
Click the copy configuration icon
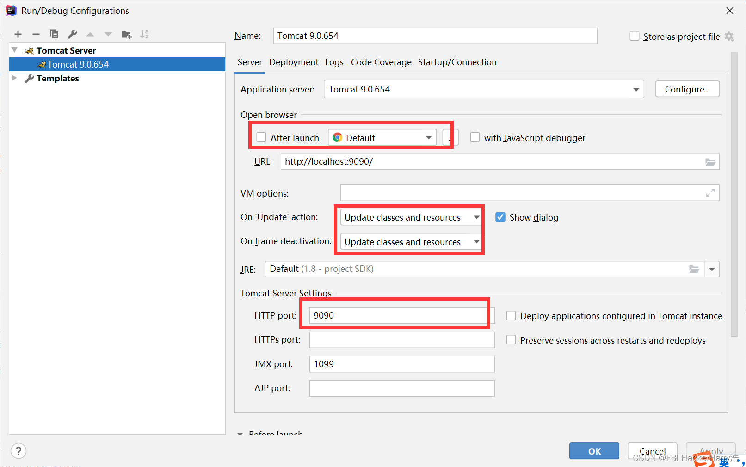[54, 34]
